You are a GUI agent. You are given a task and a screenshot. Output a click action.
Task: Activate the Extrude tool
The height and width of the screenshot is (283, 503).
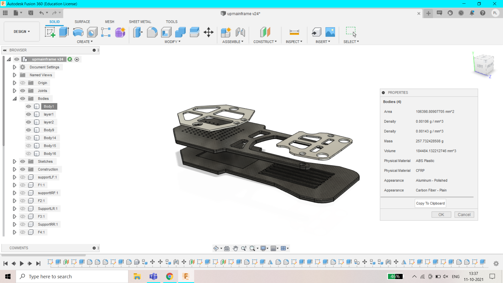[64, 32]
